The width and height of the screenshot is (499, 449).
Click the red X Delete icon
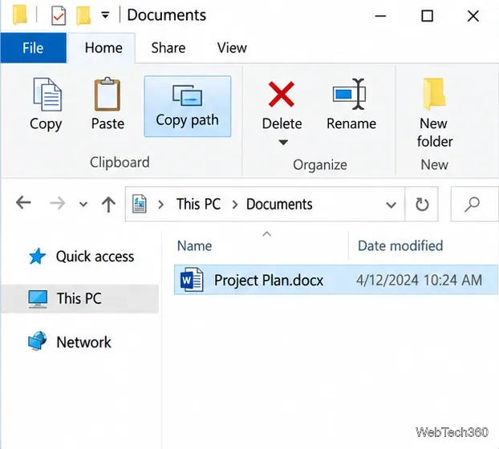coord(282,94)
